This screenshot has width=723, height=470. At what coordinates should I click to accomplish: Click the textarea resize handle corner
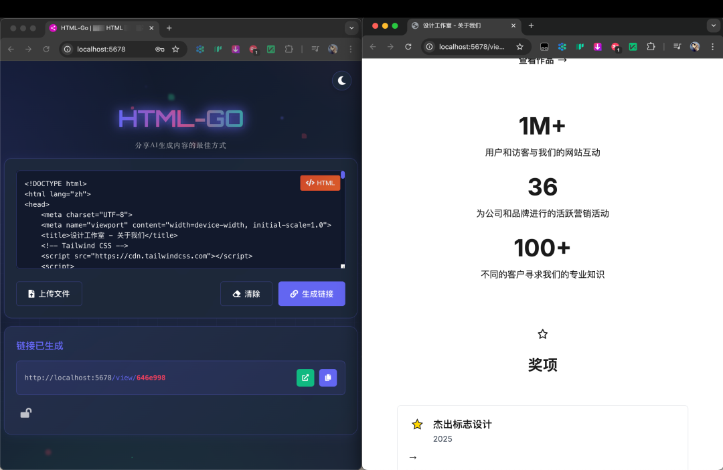coord(343,266)
